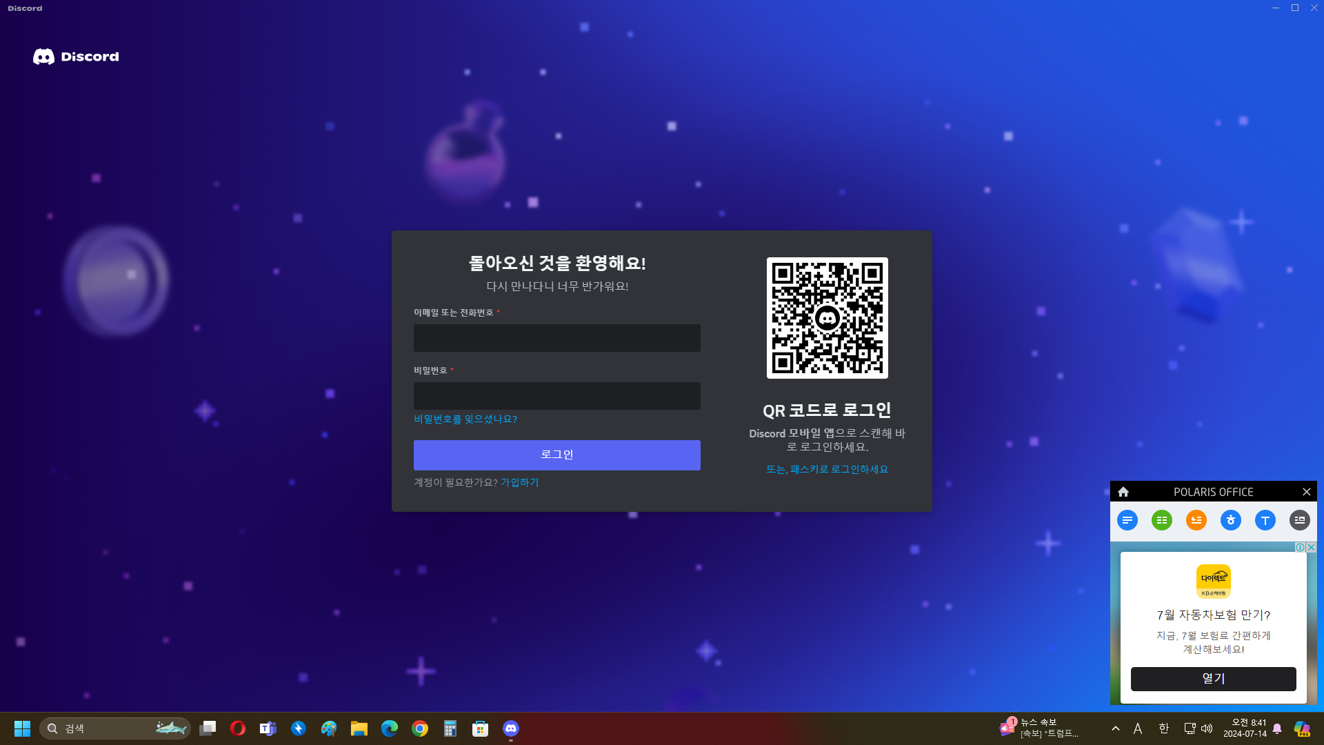The width and height of the screenshot is (1324, 745).
Task: Click the ad info (i) icon
Action: click(1300, 547)
